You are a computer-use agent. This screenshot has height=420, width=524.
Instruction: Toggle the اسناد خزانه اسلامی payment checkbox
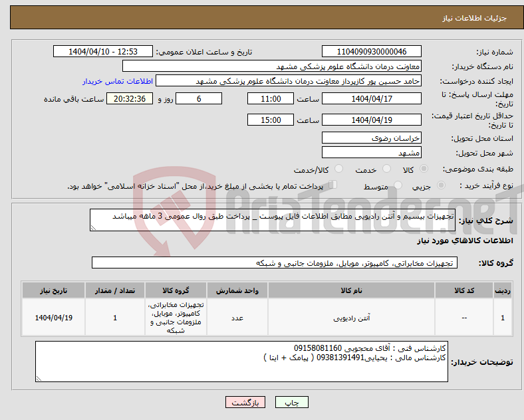tap(333, 185)
